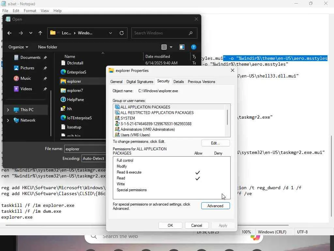Open the Notepad Help menu
The height and width of the screenshot is (251, 334).
(57, 11)
